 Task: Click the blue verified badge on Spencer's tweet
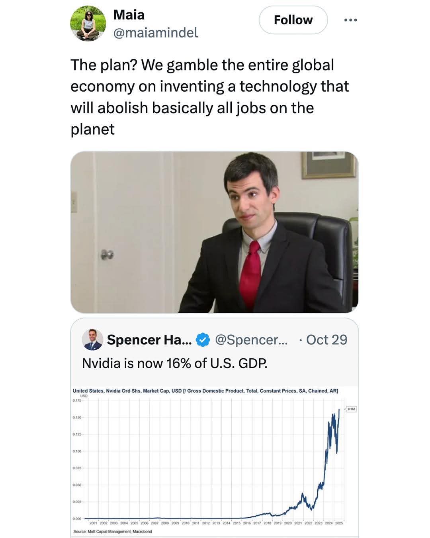click(203, 340)
